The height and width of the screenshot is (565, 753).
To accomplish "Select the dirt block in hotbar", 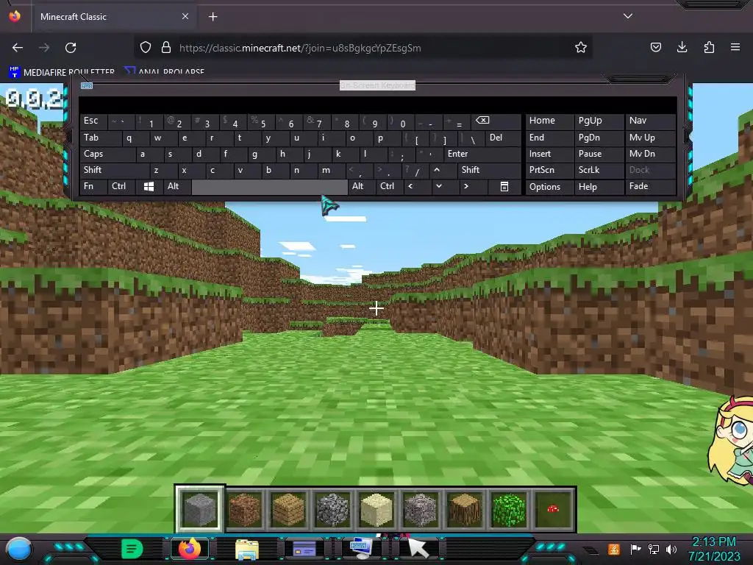I will point(244,509).
